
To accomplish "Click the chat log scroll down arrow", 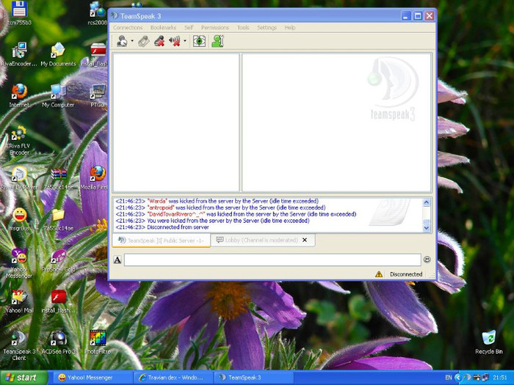I will (426, 227).
